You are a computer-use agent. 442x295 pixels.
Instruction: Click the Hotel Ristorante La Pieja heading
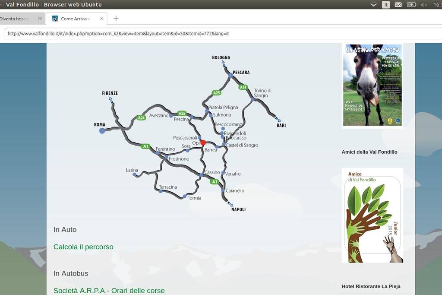[x=371, y=286]
